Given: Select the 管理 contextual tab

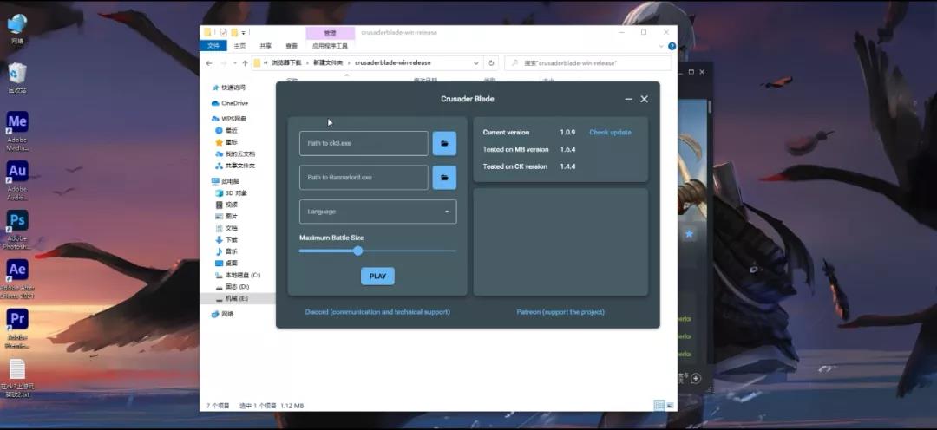Looking at the screenshot, I should [330, 33].
